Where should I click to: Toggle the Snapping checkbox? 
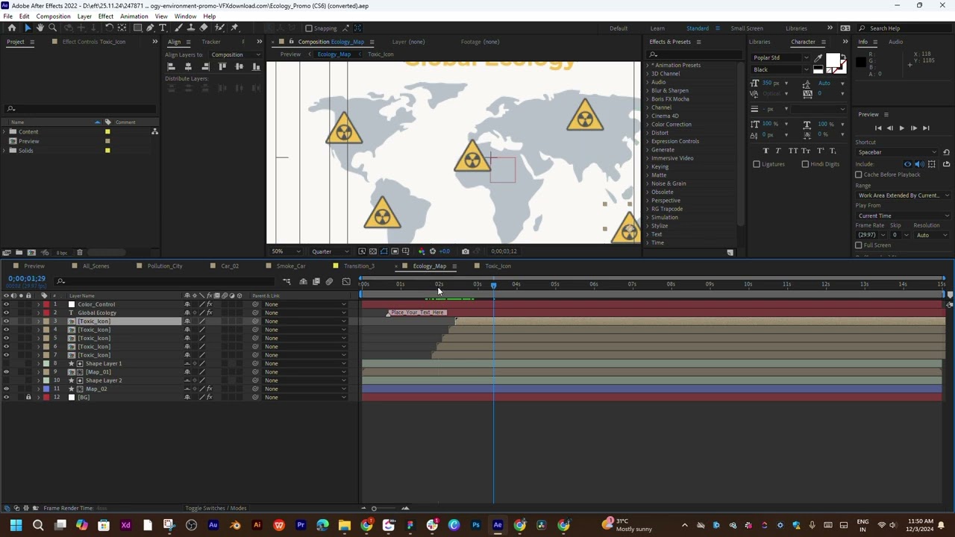click(309, 28)
